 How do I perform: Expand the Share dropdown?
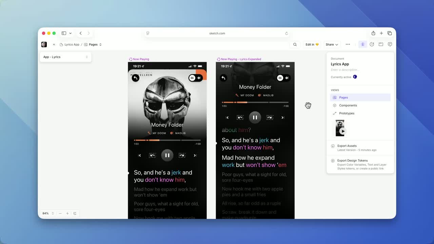pyautogui.click(x=332, y=44)
